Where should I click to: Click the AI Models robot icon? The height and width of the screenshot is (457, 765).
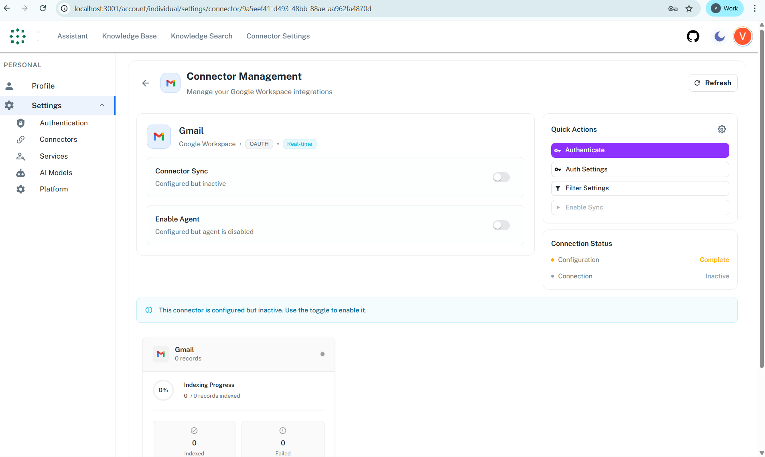[20, 173]
